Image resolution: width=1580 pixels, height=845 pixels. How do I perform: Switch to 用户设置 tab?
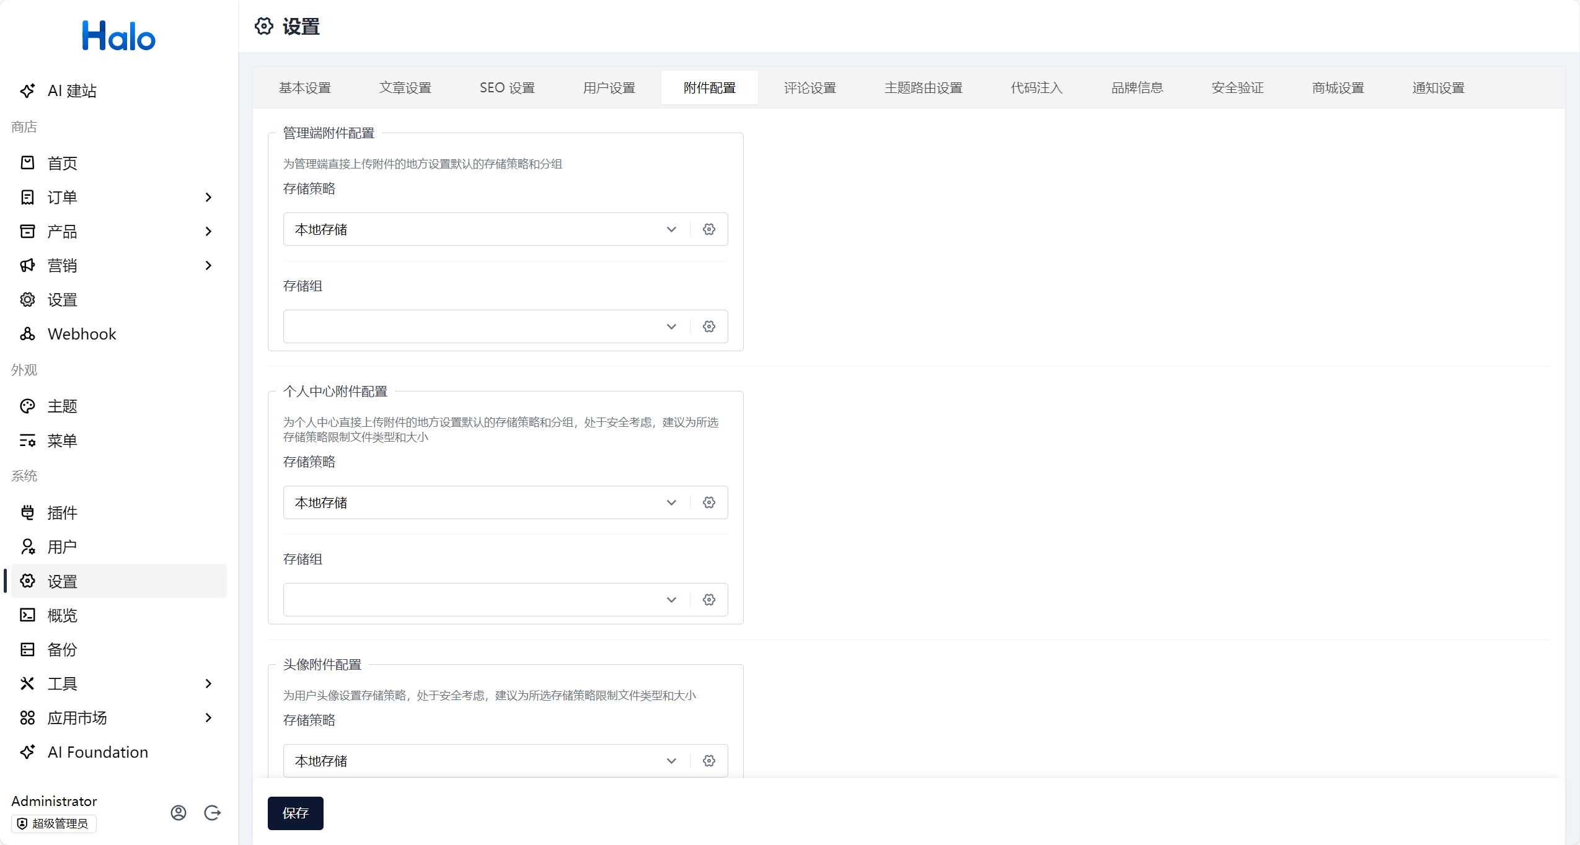pyautogui.click(x=609, y=88)
